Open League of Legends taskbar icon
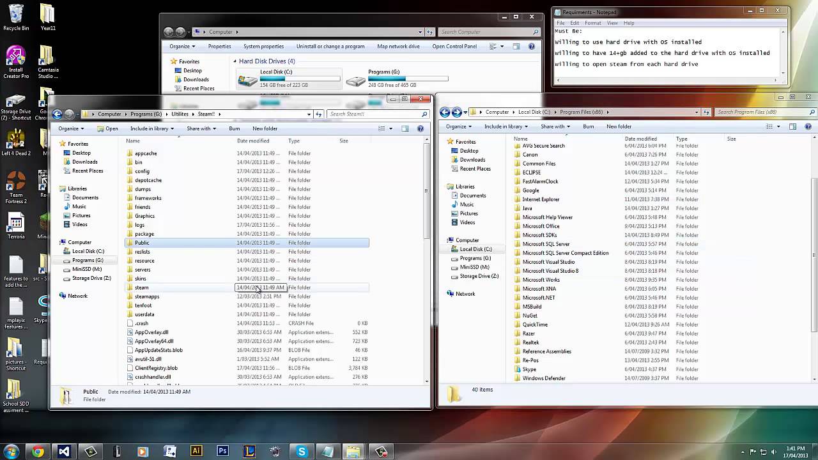 tap(249, 452)
